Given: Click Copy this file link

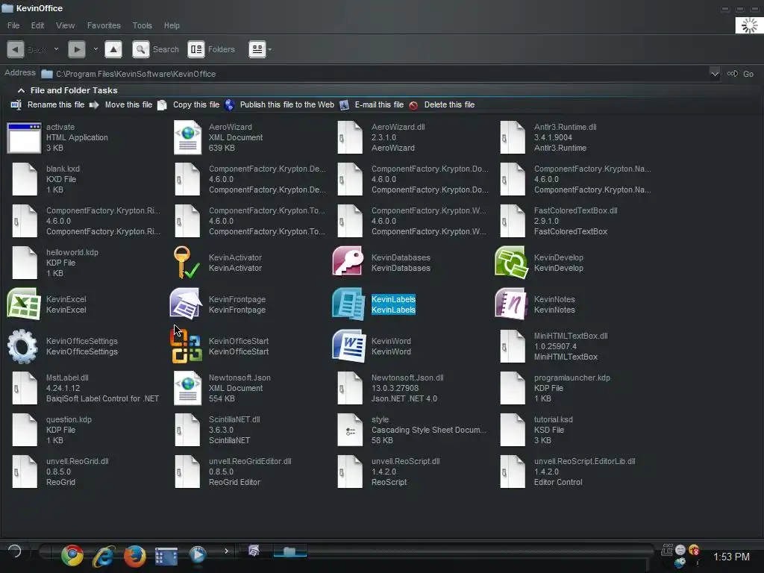Looking at the screenshot, I should [x=196, y=104].
